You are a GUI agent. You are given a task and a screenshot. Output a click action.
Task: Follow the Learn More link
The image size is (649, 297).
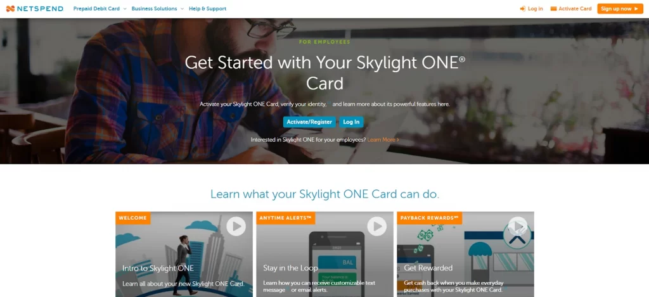pyautogui.click(x=383, y=140)
